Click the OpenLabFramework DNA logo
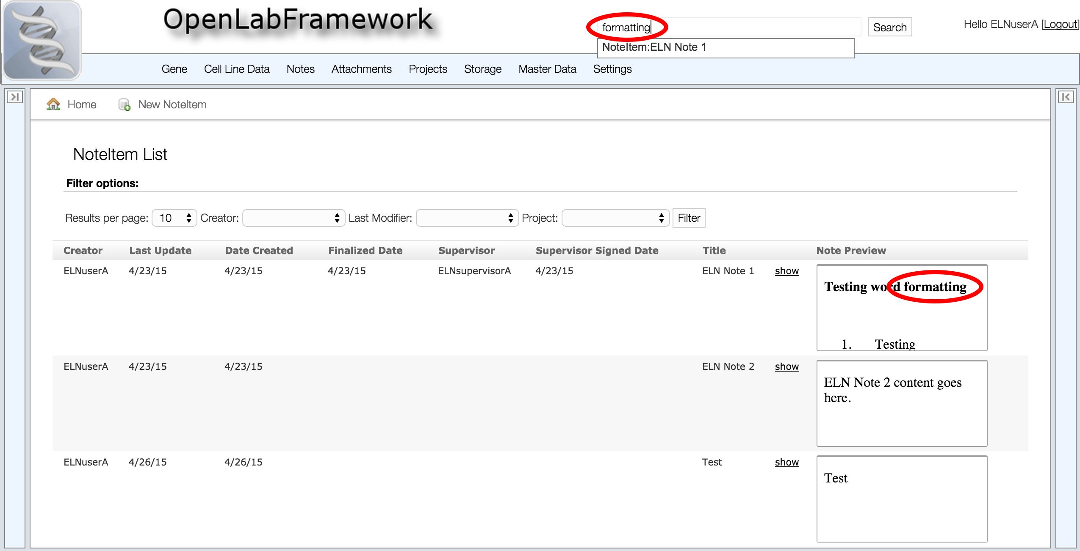The image size is (1080, 551). click(x=42, y=41)
